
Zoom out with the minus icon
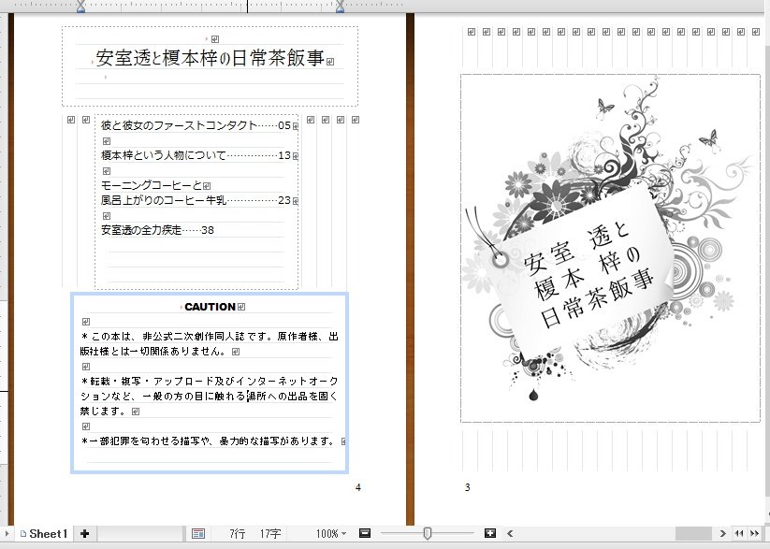(365, 533)
